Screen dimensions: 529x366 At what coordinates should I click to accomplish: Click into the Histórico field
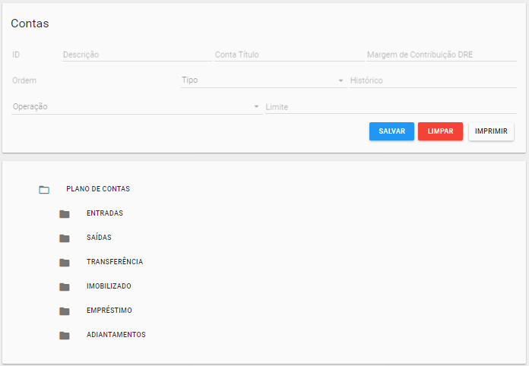coord(432,80)
